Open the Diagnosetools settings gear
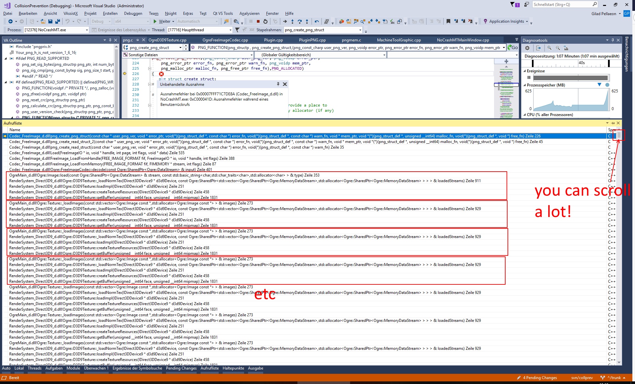This screenshot has height=384, width=635. [x=527, y=48]
